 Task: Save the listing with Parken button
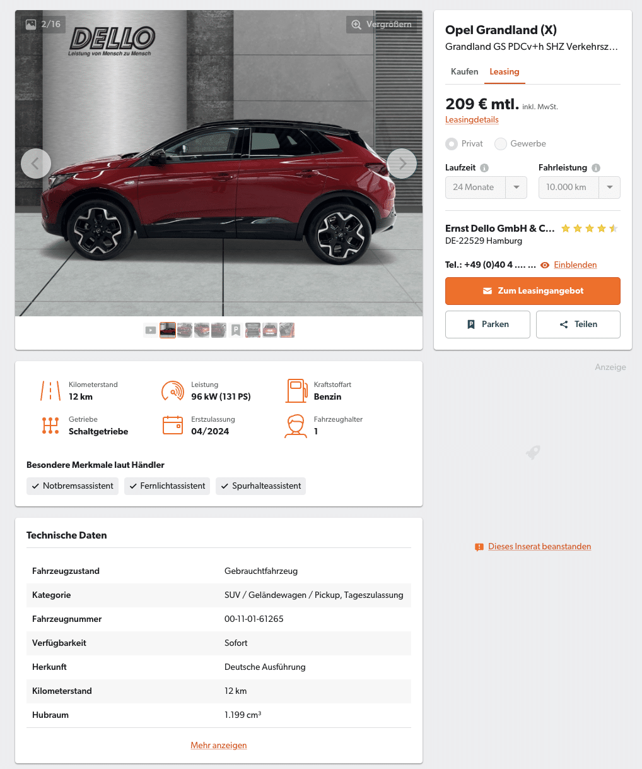(487, 325)
